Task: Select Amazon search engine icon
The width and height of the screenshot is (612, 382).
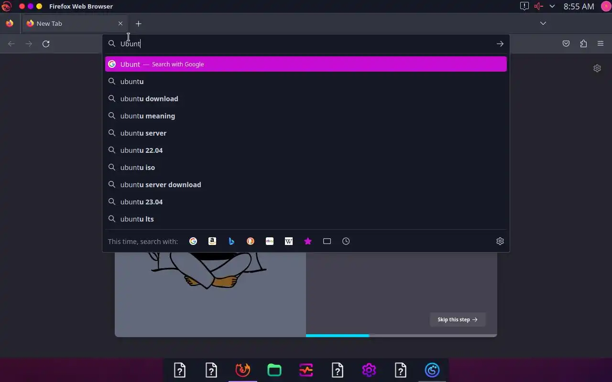Action: [x=212, y=241]
